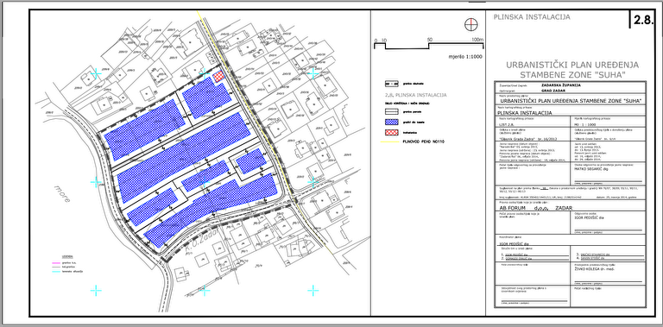
Task: Click the north arrow compass symbol
Action: point(470,25)
